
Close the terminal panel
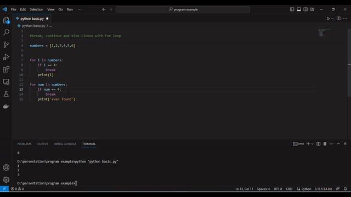[345, 144]
